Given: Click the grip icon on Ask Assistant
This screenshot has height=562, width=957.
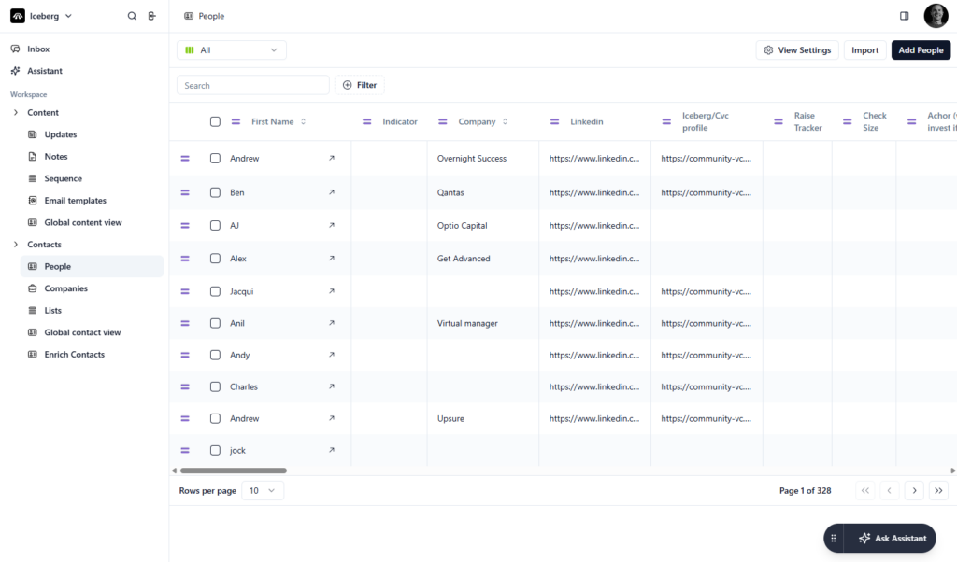Looking at the screenshot, I should [x=834, y=539].
